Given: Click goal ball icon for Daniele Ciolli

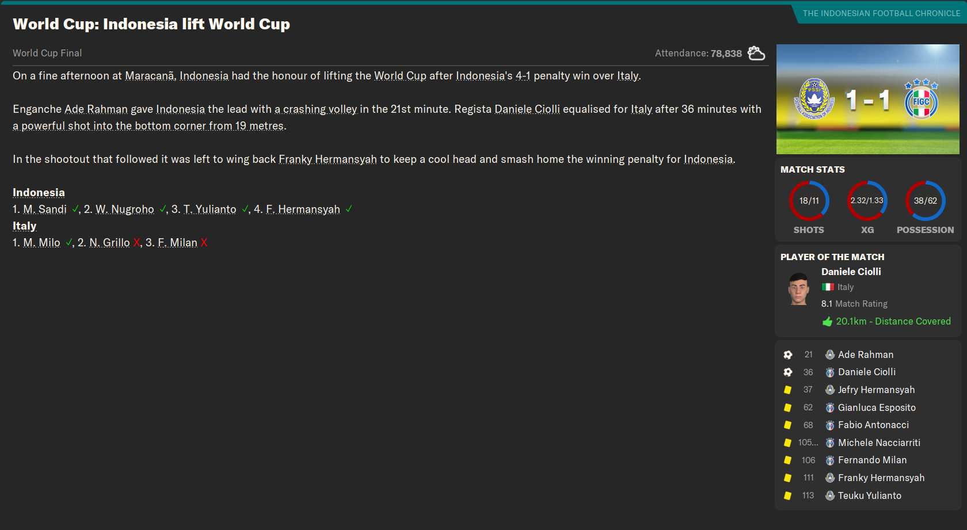Looking at the screenshot, I should pyautogui.click(x=788, y=372).
